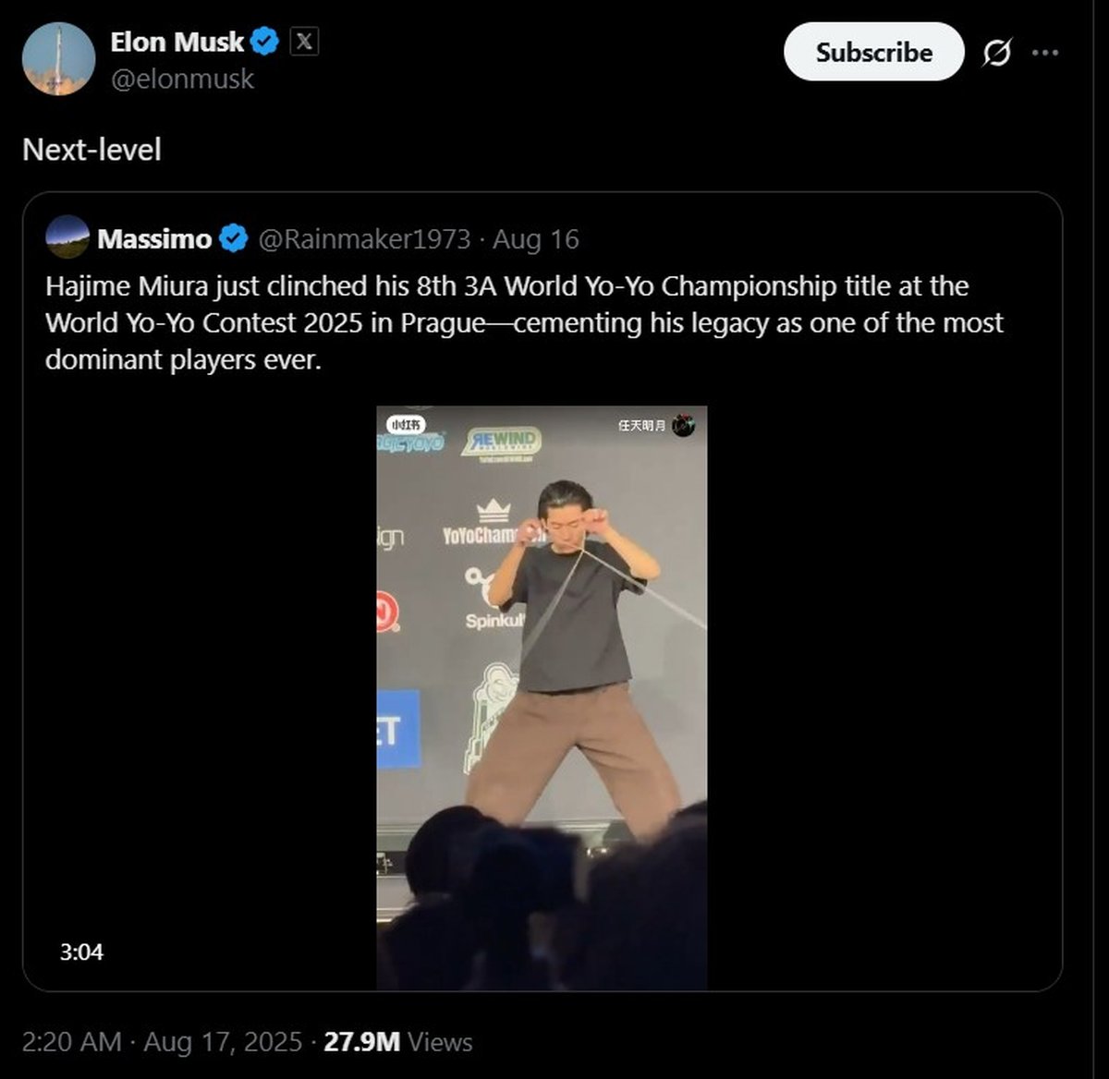Click the X affiliation badge next to Elon Musk
Screen dimensions: 1109x1079
tap(304, 42)
